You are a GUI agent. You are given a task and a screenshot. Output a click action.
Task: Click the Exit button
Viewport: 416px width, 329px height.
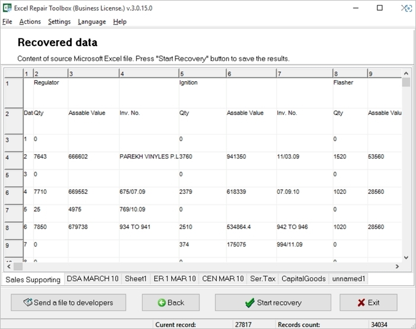368,302
